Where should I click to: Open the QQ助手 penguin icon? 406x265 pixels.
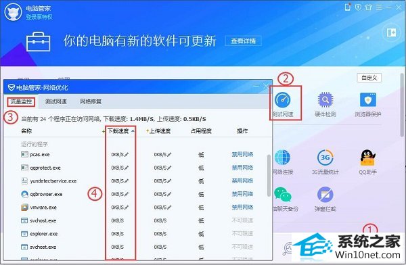[x=367, y=158]
